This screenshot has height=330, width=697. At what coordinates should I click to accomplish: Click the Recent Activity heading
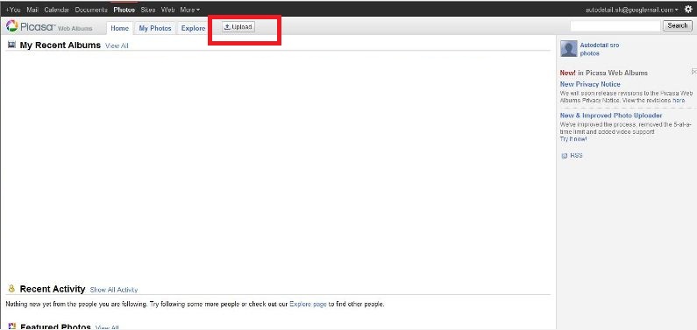pos(53,289)
